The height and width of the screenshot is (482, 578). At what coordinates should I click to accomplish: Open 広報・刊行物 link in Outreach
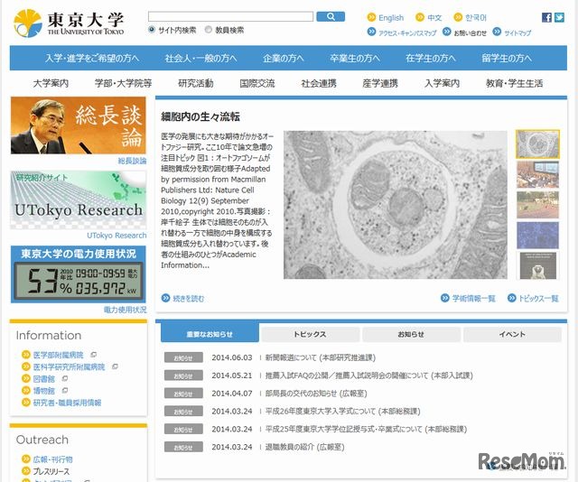(x=52, y=459)
